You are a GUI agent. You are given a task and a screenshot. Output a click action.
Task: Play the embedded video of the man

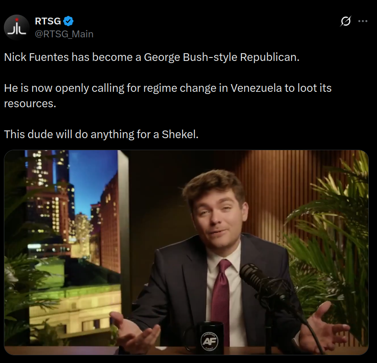(x=186, y=252)
